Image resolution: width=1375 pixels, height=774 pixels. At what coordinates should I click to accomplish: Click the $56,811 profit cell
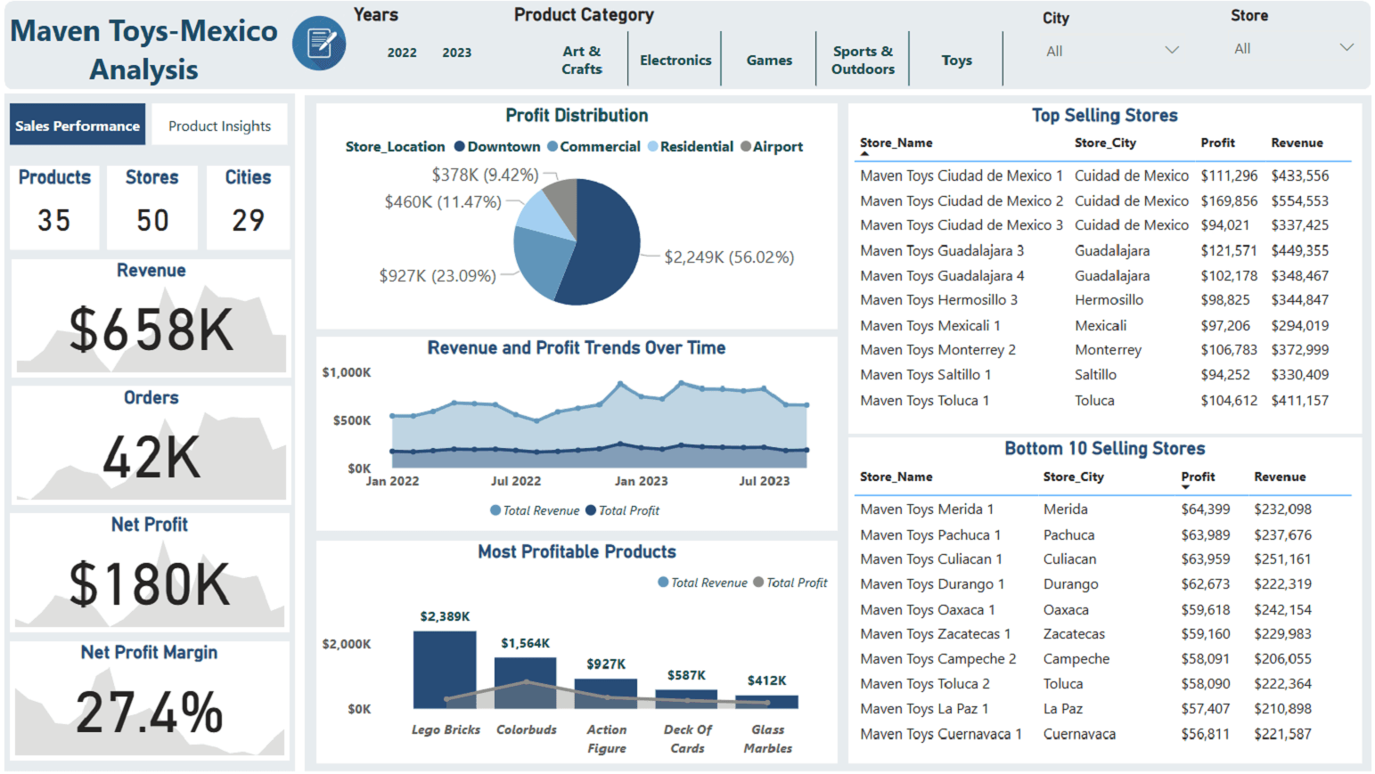[1206, 734]
